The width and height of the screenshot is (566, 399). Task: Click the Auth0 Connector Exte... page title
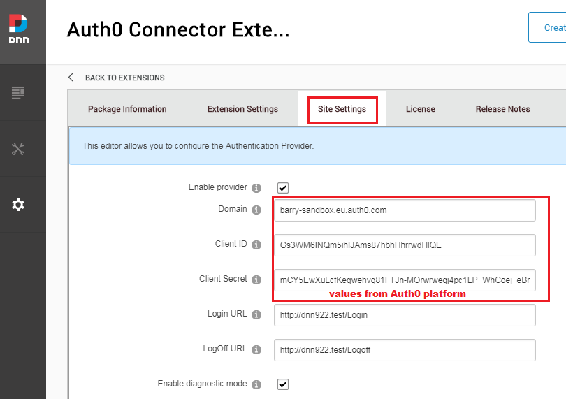[178, 29]
